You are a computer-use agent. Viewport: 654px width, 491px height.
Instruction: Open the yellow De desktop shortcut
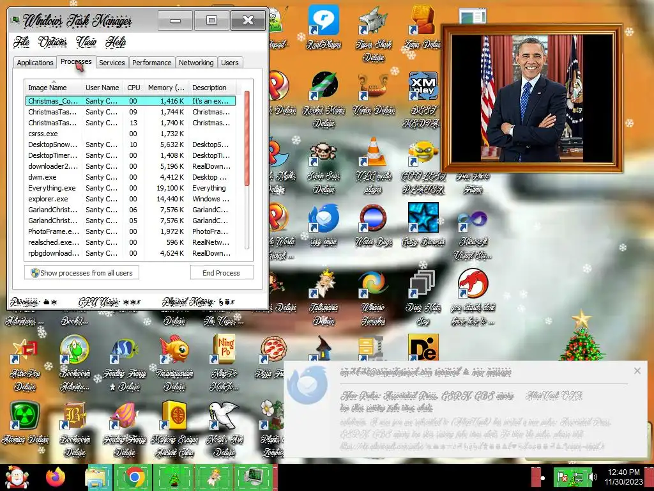coord(423,347)
